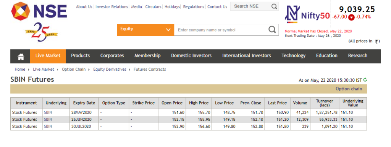Click the Expiry Date column header
The height and width of the screenshot is (147, 391).
84,103
